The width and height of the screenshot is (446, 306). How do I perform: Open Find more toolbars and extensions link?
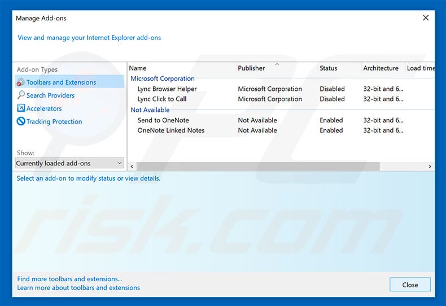point(69,279)
